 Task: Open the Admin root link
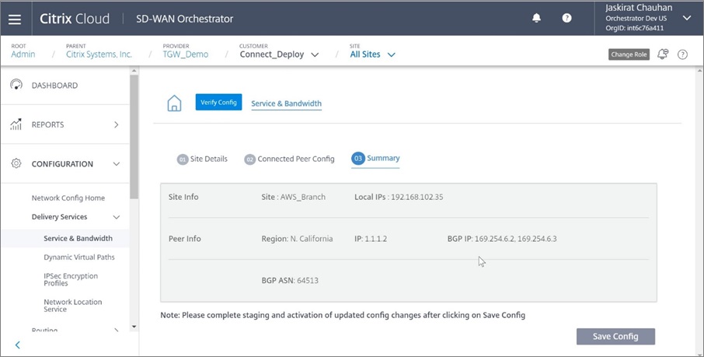coord(23,54)
